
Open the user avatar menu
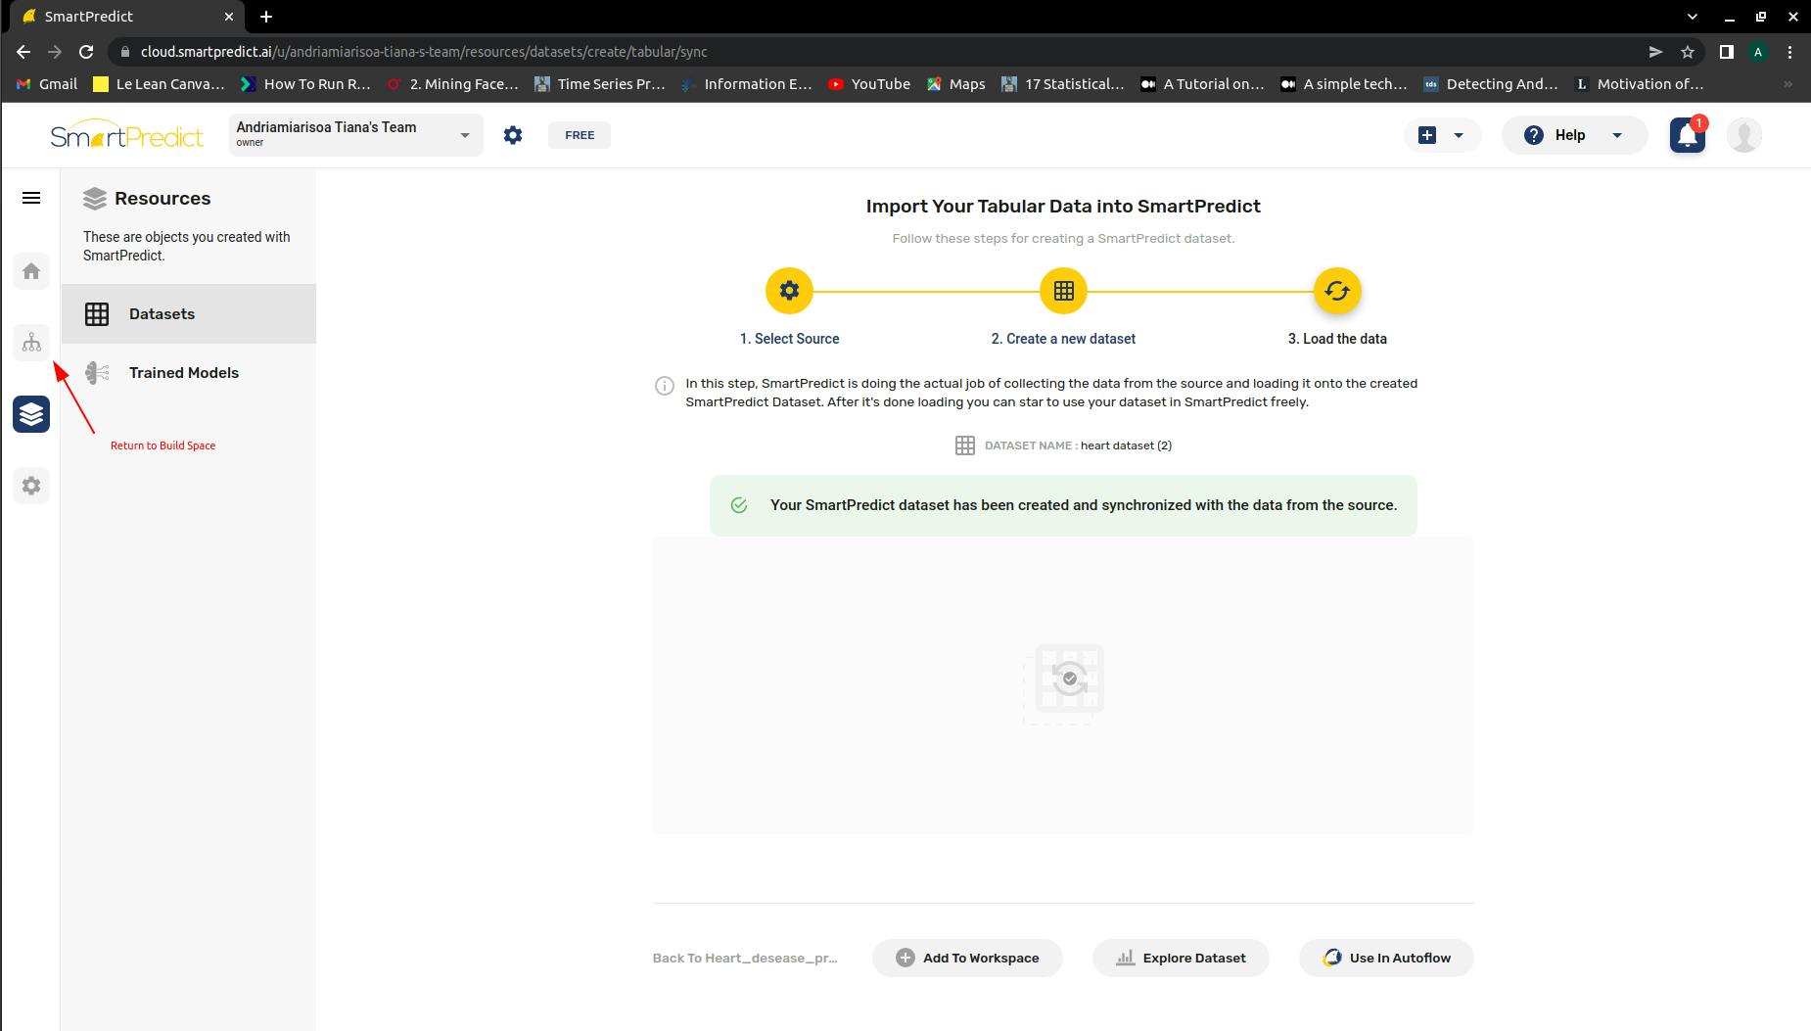(x=1744, y=135)
